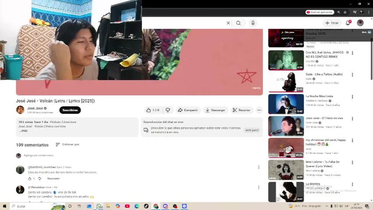
Task: Open the notifications bell
Action: (348, 23)
